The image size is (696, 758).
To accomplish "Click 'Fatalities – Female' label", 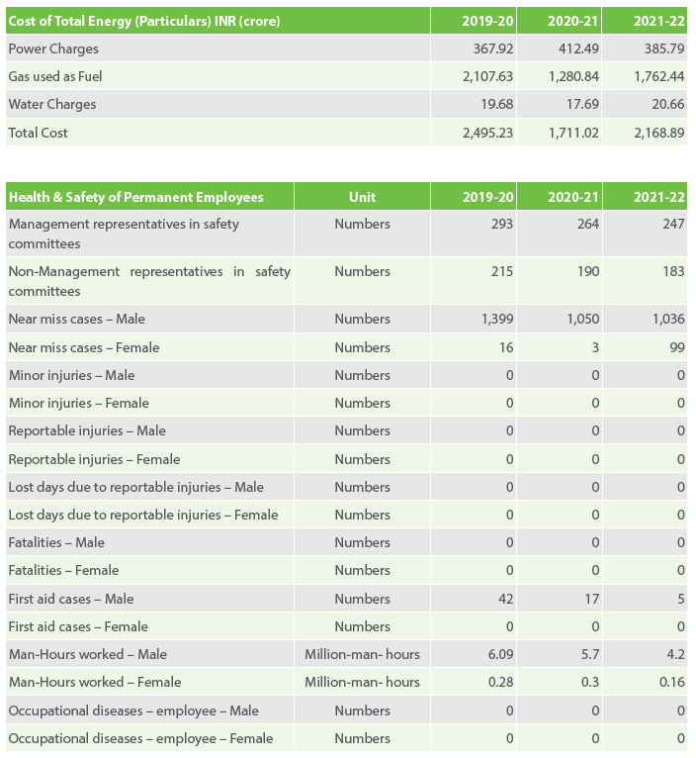I will point(63,570).
